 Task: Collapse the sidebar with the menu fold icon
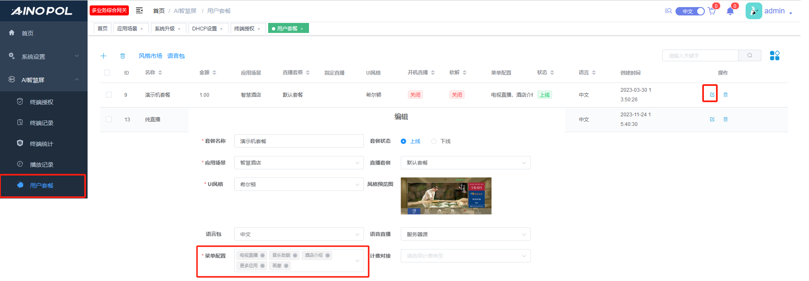click(x=139, y=10)
